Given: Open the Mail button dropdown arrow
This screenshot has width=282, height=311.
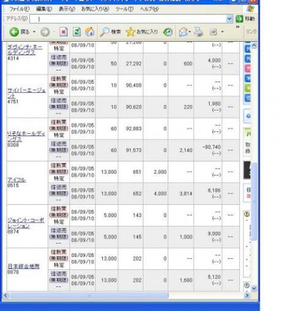Looking at the screenshot, I should 190,32.
